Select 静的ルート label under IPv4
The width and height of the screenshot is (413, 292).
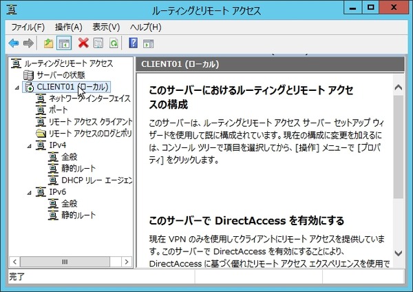pyautogui.click(x=78, y=169)
